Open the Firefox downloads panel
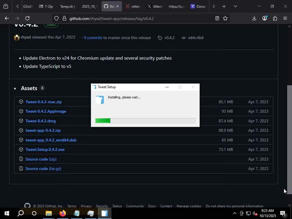Image resolution: width=292 pixels, height=219 pixels. [254, 18]
